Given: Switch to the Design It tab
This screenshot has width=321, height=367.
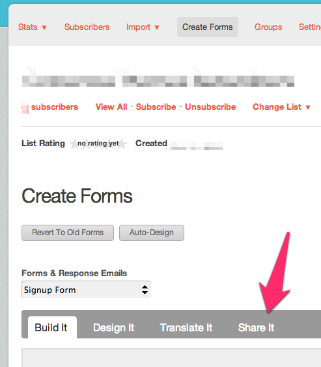Looking at the screenshot, I should tap(113, 327).
